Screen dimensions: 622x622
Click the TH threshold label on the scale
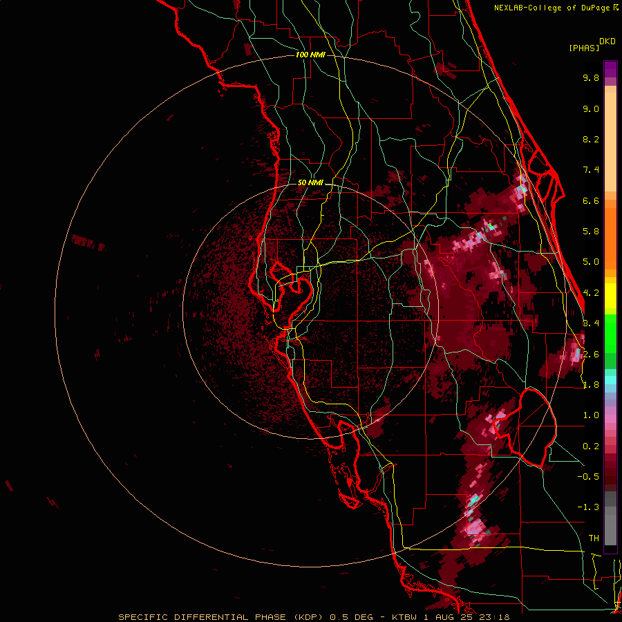[594, 538]
